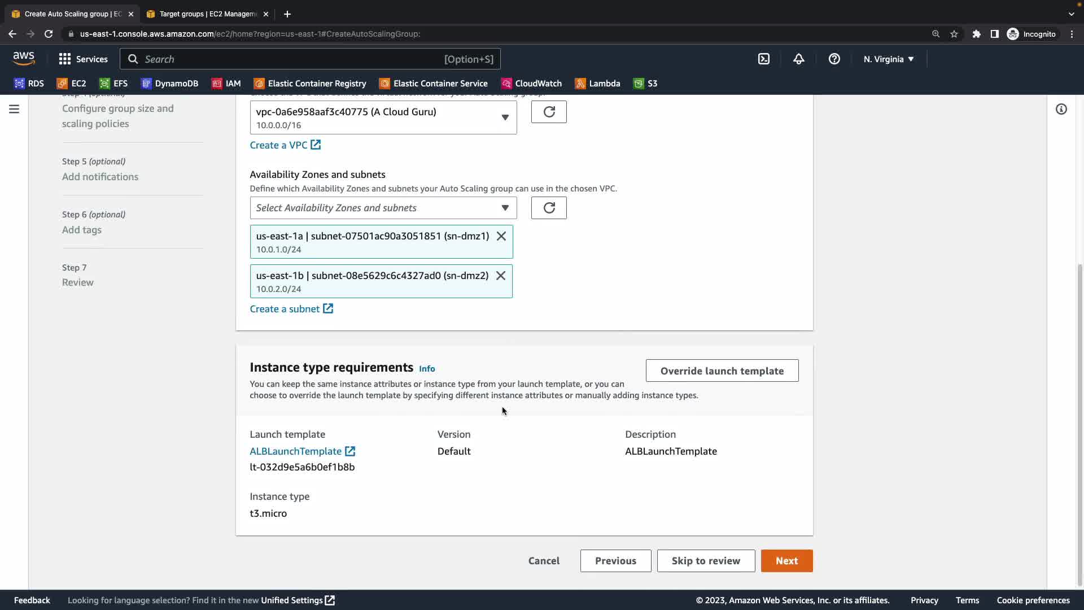Remove the us-east-1a sn-dmz1 subnet
Image resolution: width=1084 pixels, height=610 pixels.
point(501,236)
